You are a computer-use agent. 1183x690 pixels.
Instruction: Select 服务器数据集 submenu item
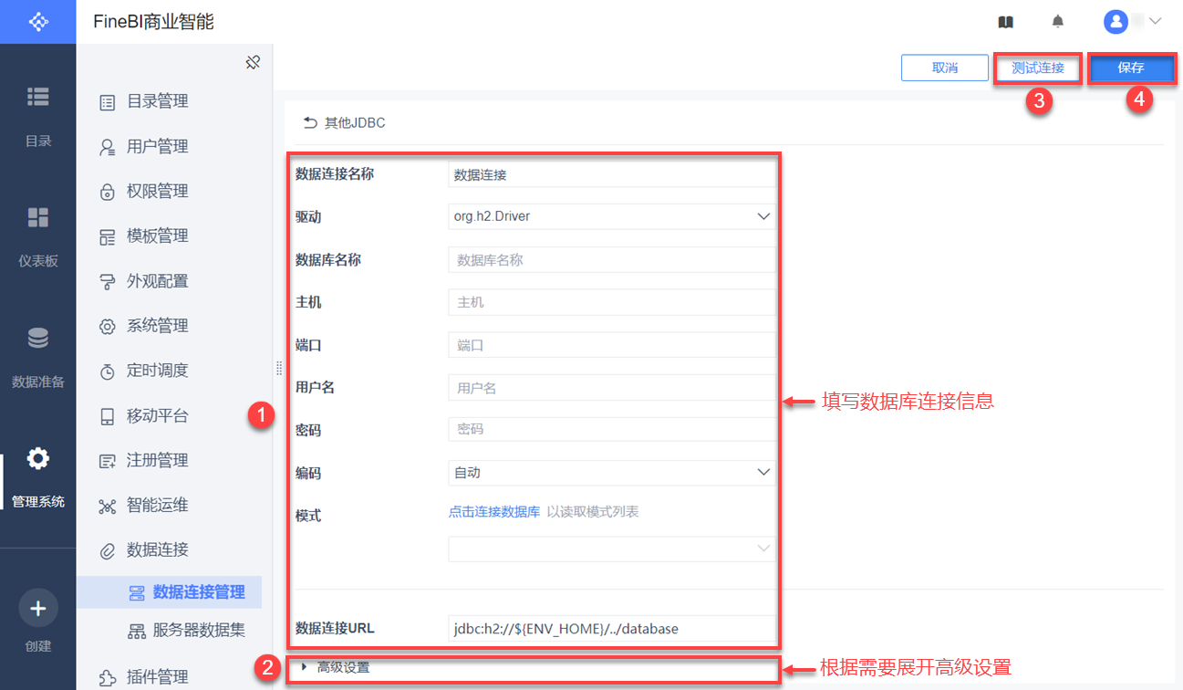[x=199, y=630]
